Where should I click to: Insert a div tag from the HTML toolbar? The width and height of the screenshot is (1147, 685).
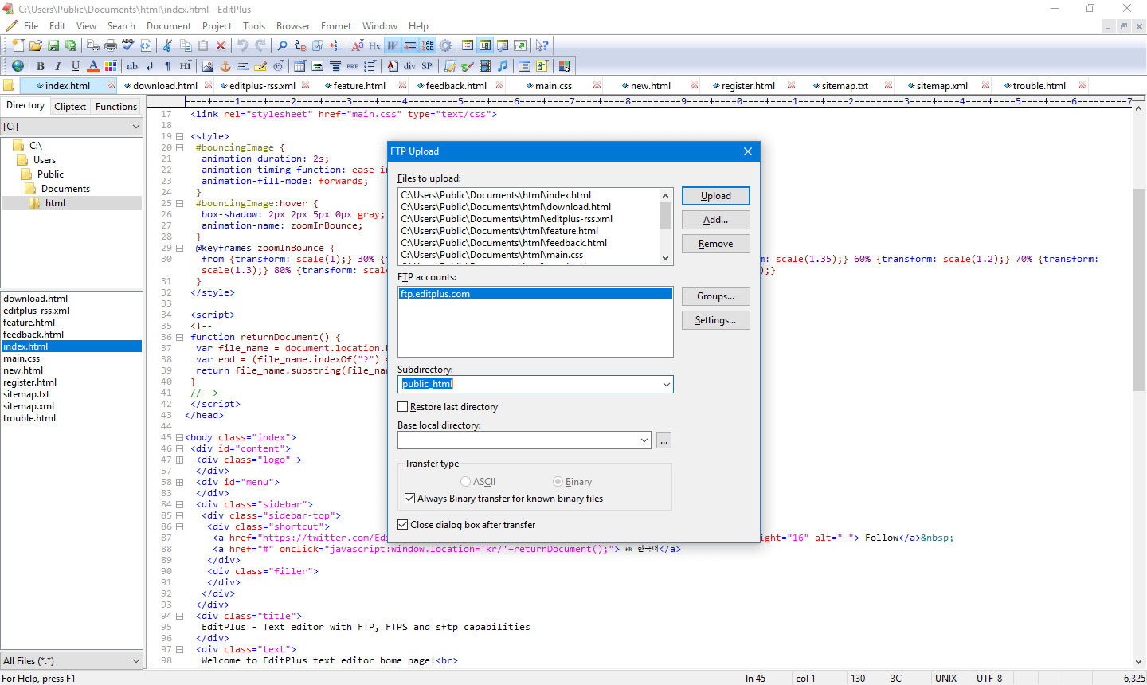pos(409,66)
